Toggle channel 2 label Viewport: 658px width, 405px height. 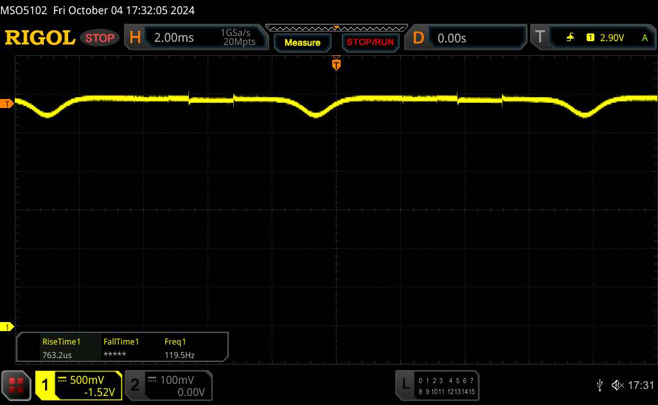coord(135,385)
